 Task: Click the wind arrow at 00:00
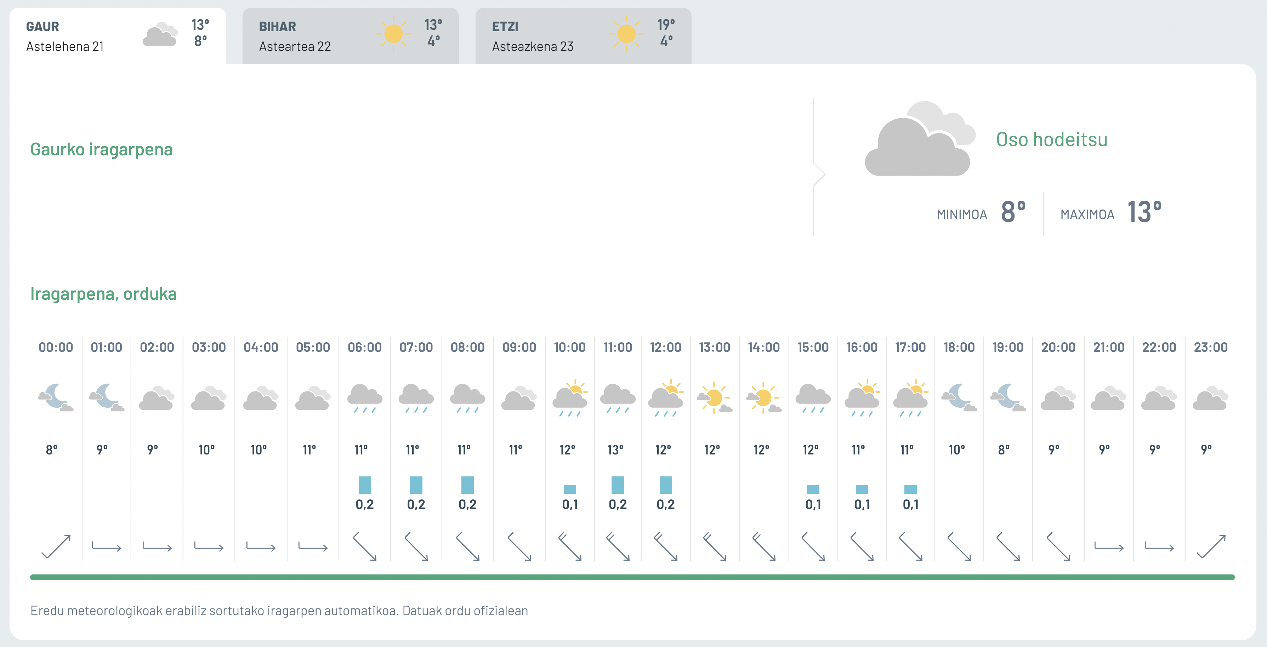click(56, 546)
